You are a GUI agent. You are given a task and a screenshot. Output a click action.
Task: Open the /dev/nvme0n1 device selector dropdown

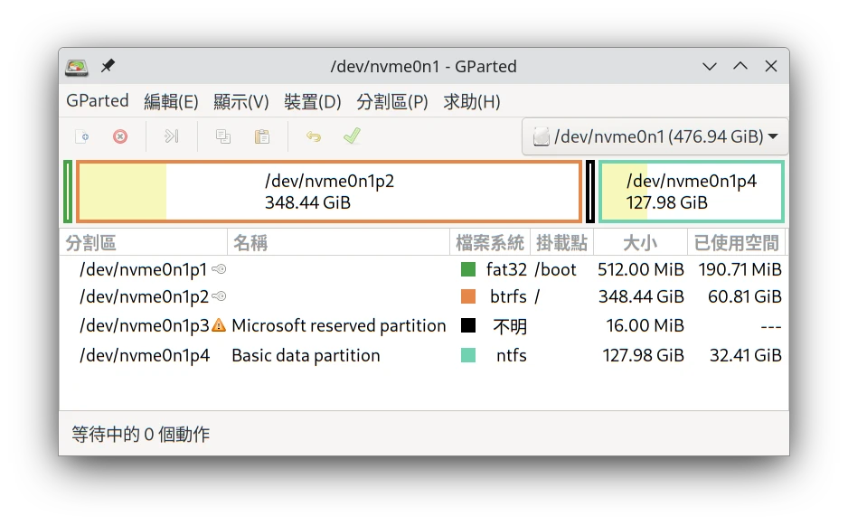point(655,136)
